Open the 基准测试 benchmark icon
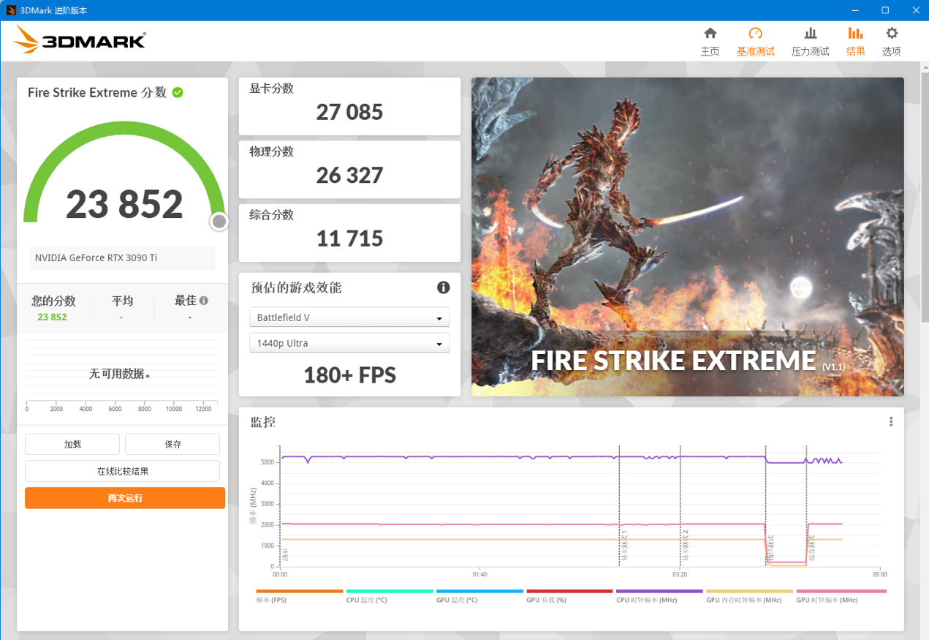Screen dimensions: 929x640 [755, 33]
